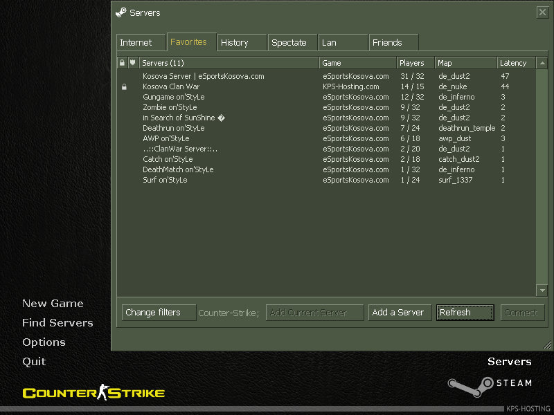Select the Favorites tab
Image resolution: width=554 pixels, height=415 pixels.
click(192, 42)
